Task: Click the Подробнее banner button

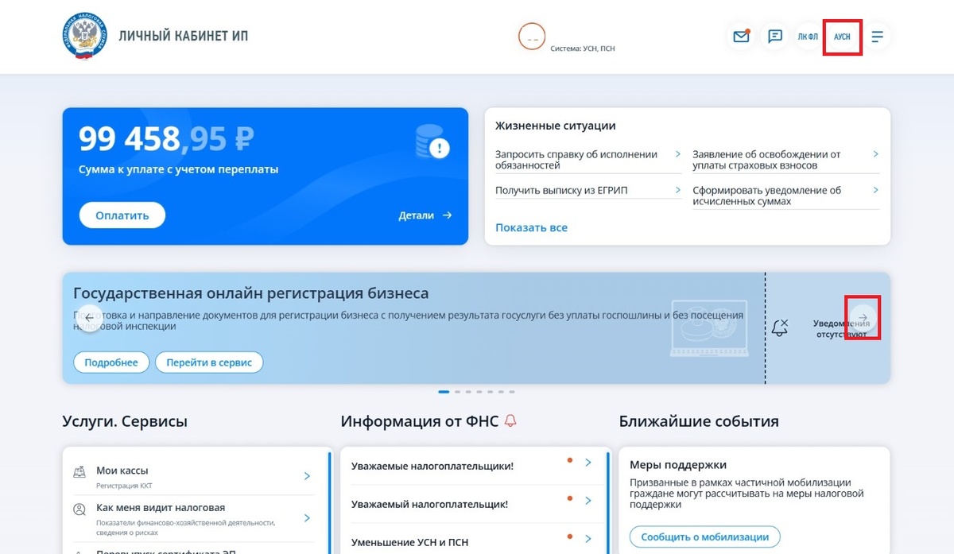Action: (111, 362)
